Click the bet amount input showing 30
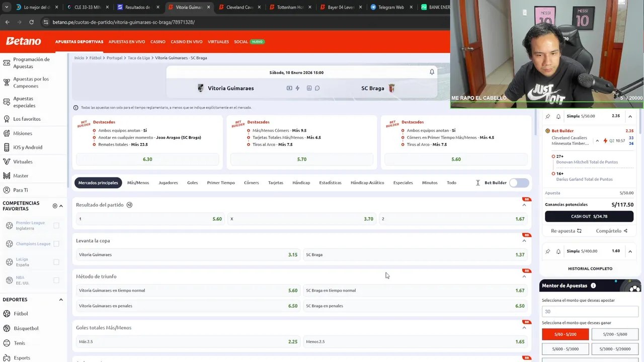 pos(590,311)
